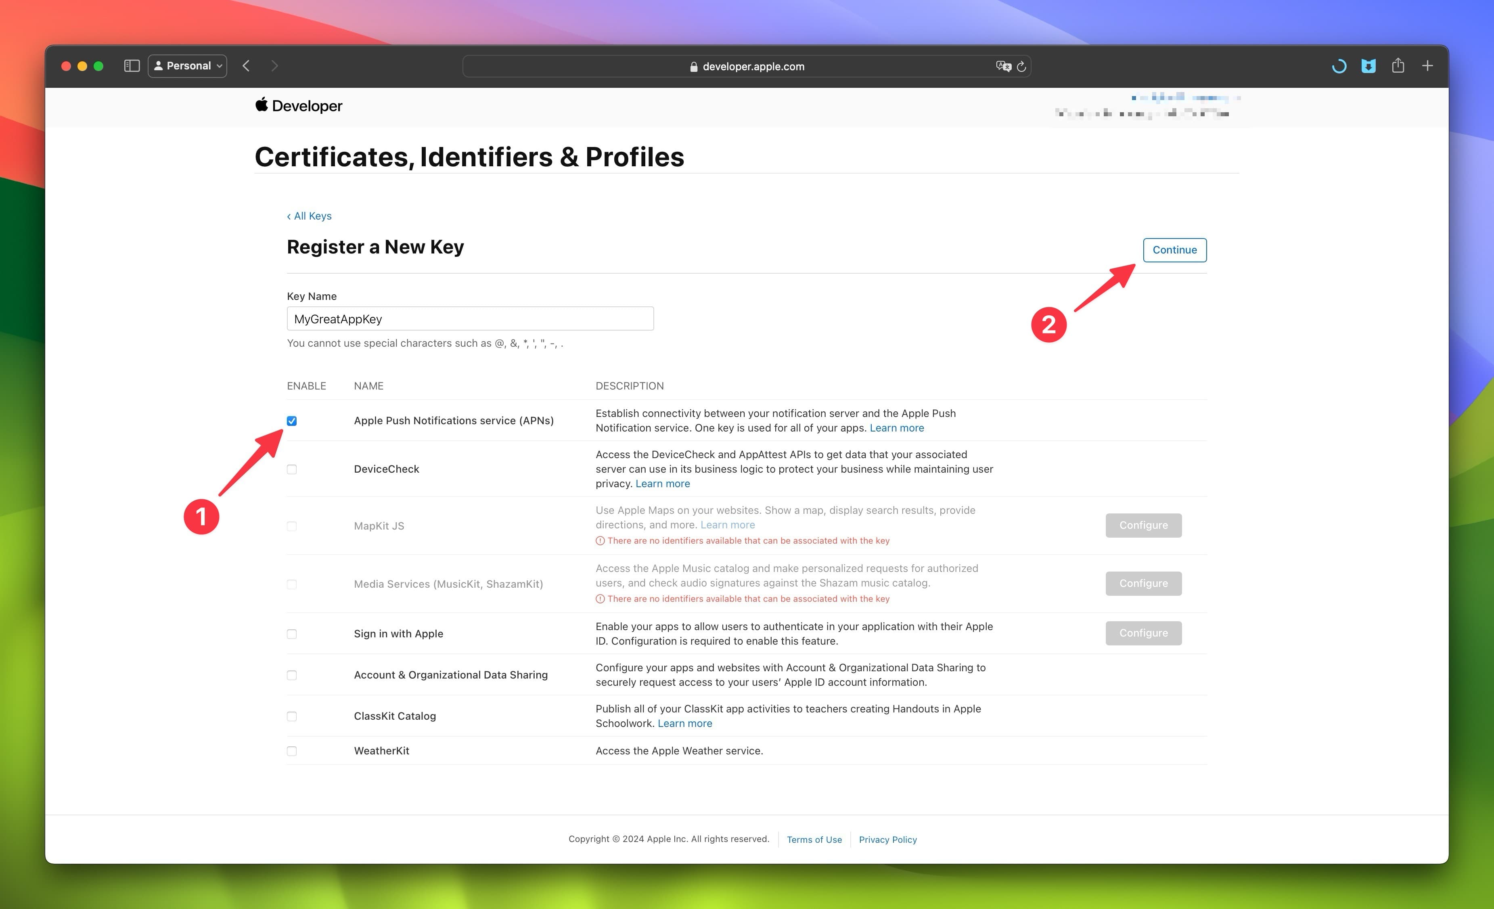Click Configure button for Media Services
1494x909 pixels.
[1143, 583]
